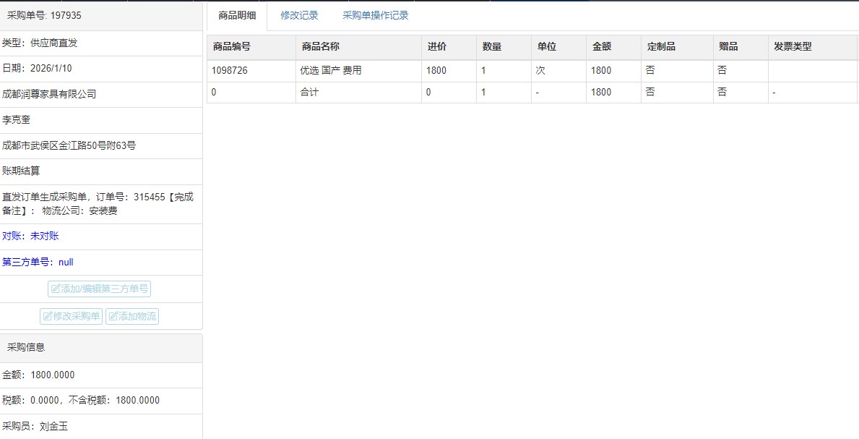The image size is (859, 439).
Task: Click the 采购信息 panel heading
Action: coord(26,346)
